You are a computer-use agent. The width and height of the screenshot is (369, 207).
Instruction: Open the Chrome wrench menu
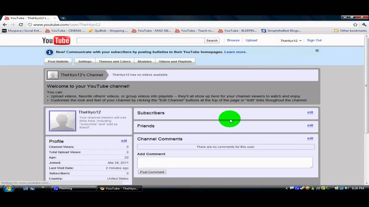364,25
